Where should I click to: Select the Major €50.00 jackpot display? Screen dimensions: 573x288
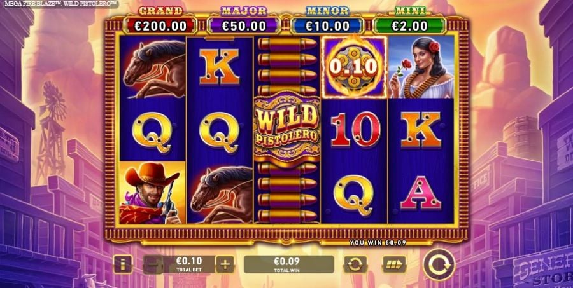[244, 25]
